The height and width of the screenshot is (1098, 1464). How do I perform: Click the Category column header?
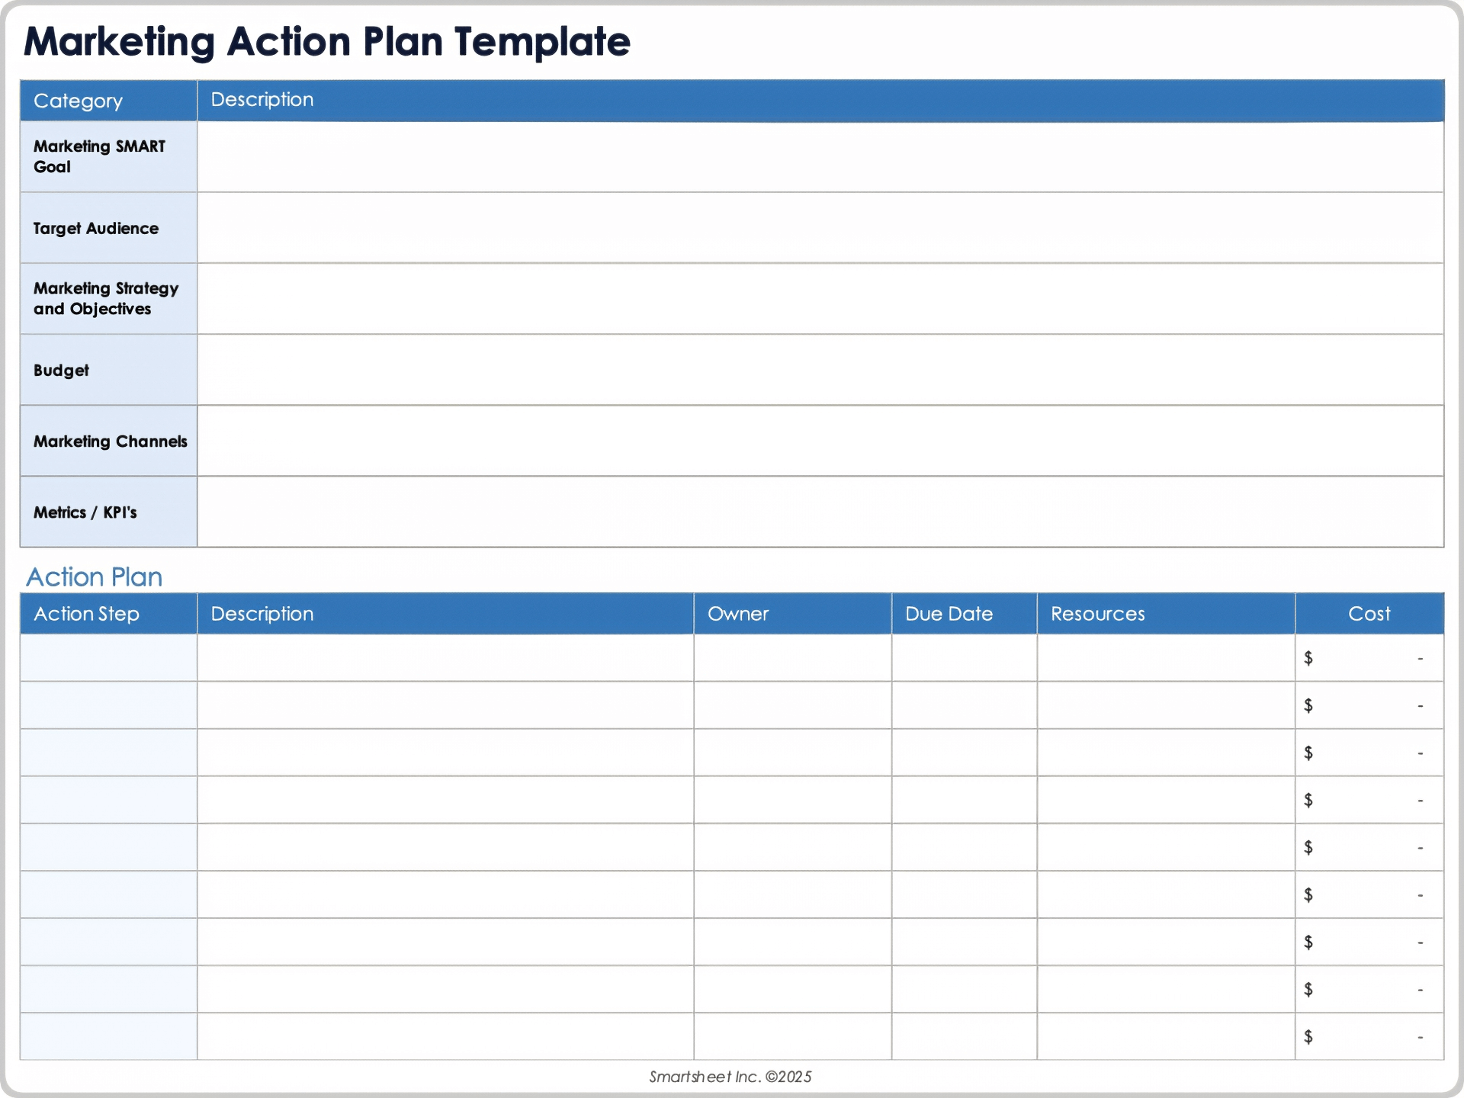pyautogui.click(x=79, y=101)
